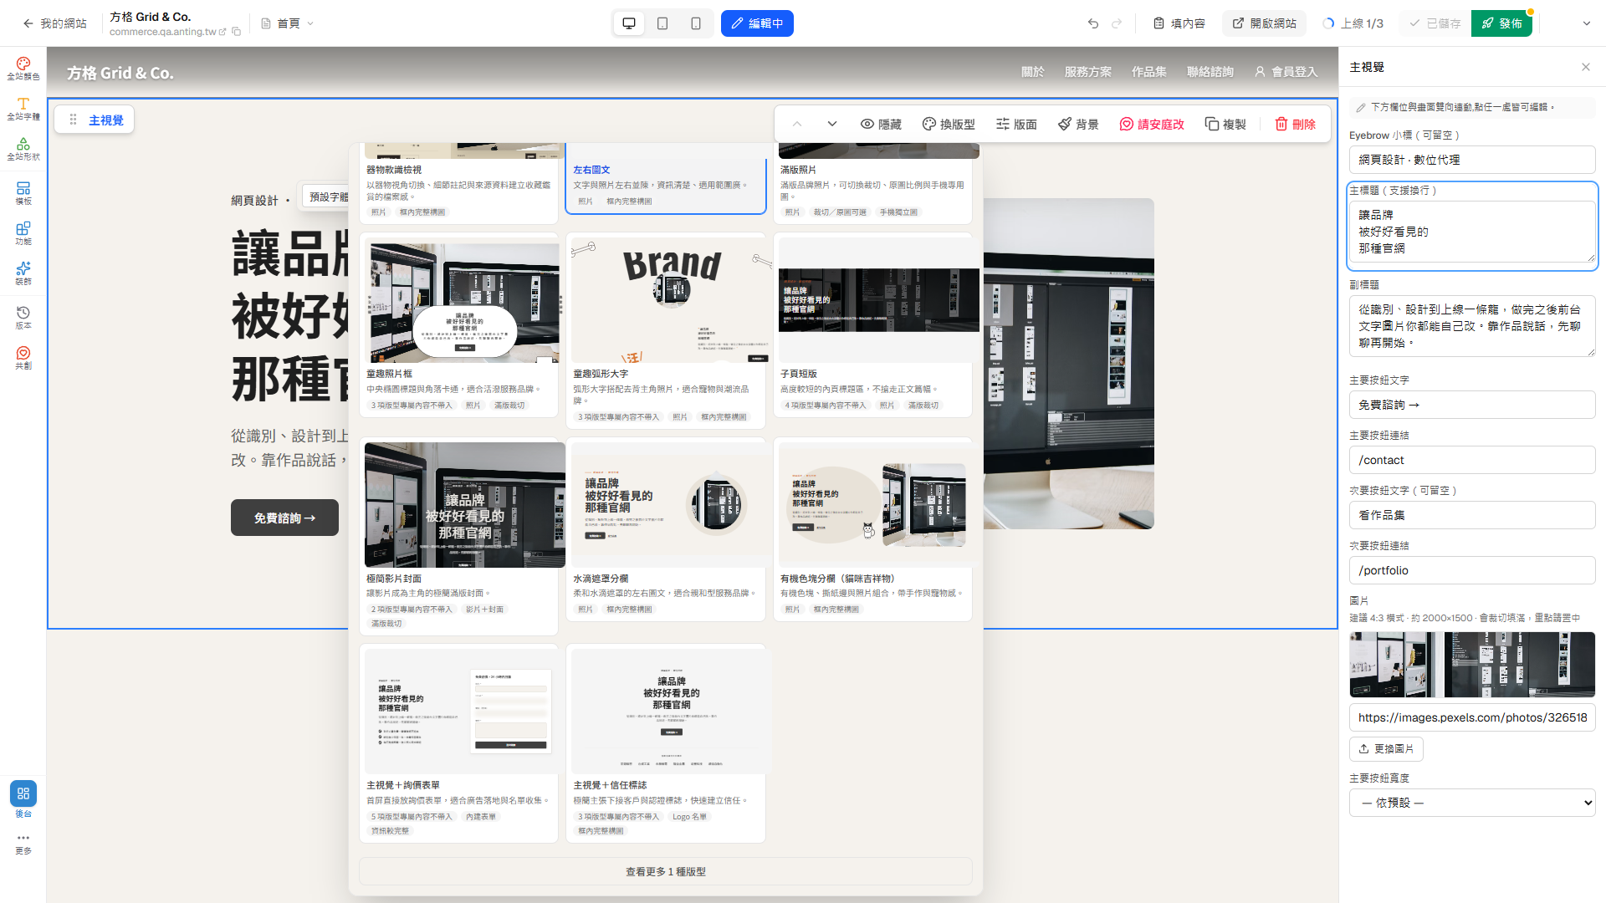Hide the section using 隱藏
The height and width of the screenshot is (903, 1606).
881,124
